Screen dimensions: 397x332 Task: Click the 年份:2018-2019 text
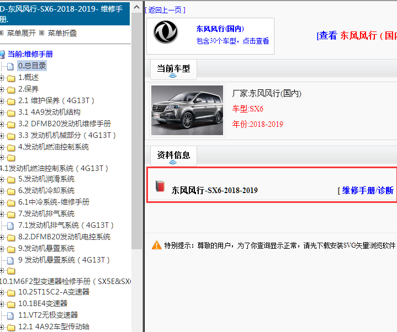(257, 124)
